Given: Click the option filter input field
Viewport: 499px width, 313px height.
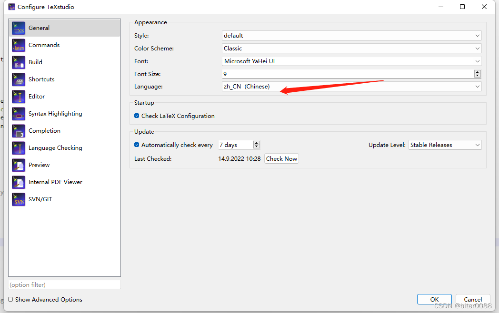Looking at the screenshot, I should 65,284.
